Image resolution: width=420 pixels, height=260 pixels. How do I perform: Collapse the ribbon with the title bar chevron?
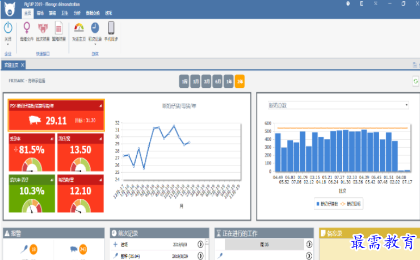376,3
